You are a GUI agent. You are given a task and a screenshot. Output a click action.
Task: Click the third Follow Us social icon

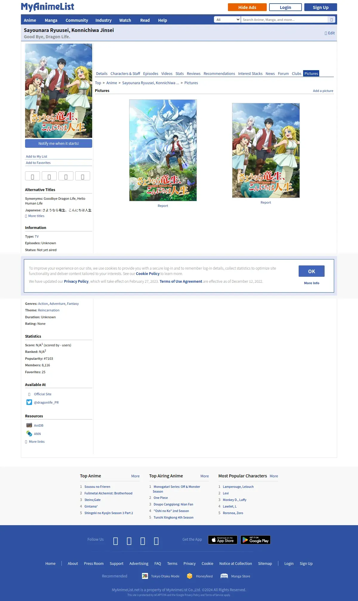click(x=143, y=541)
